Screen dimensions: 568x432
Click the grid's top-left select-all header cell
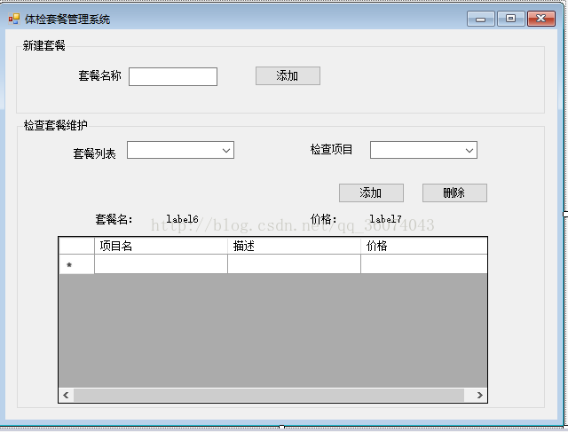point(76,246)
